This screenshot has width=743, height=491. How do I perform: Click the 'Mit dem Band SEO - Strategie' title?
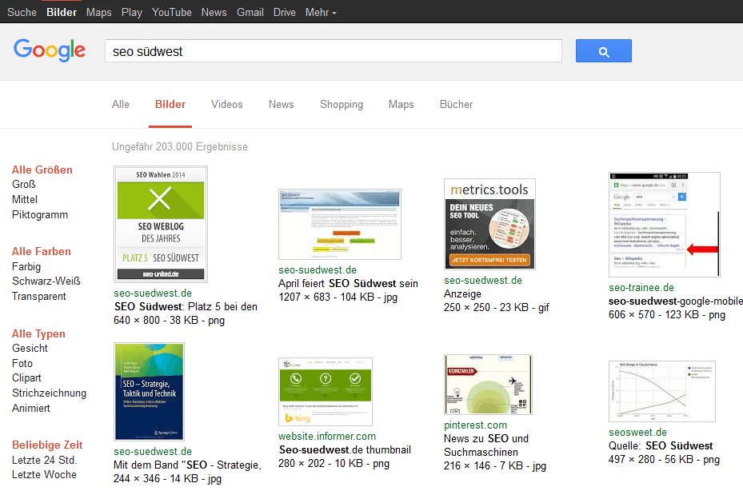[187, 465]
